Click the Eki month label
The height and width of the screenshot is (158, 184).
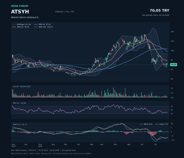coord(155,145)
